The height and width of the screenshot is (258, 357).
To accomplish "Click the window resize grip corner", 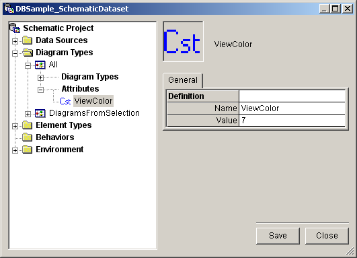I will (x=350, y=251).
